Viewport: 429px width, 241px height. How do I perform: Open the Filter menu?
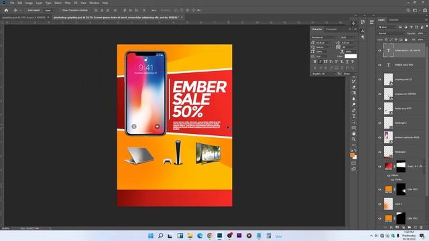[68, 3]
